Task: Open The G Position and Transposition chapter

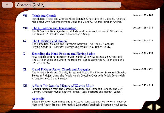Action: pyautogui.click(x=54, y=28)
